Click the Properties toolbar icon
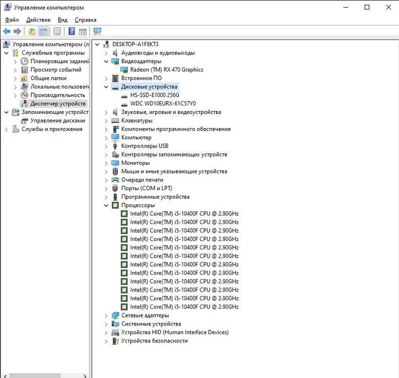Image resolution: width=399 pixels, height=378 pixels. [57, 31]
